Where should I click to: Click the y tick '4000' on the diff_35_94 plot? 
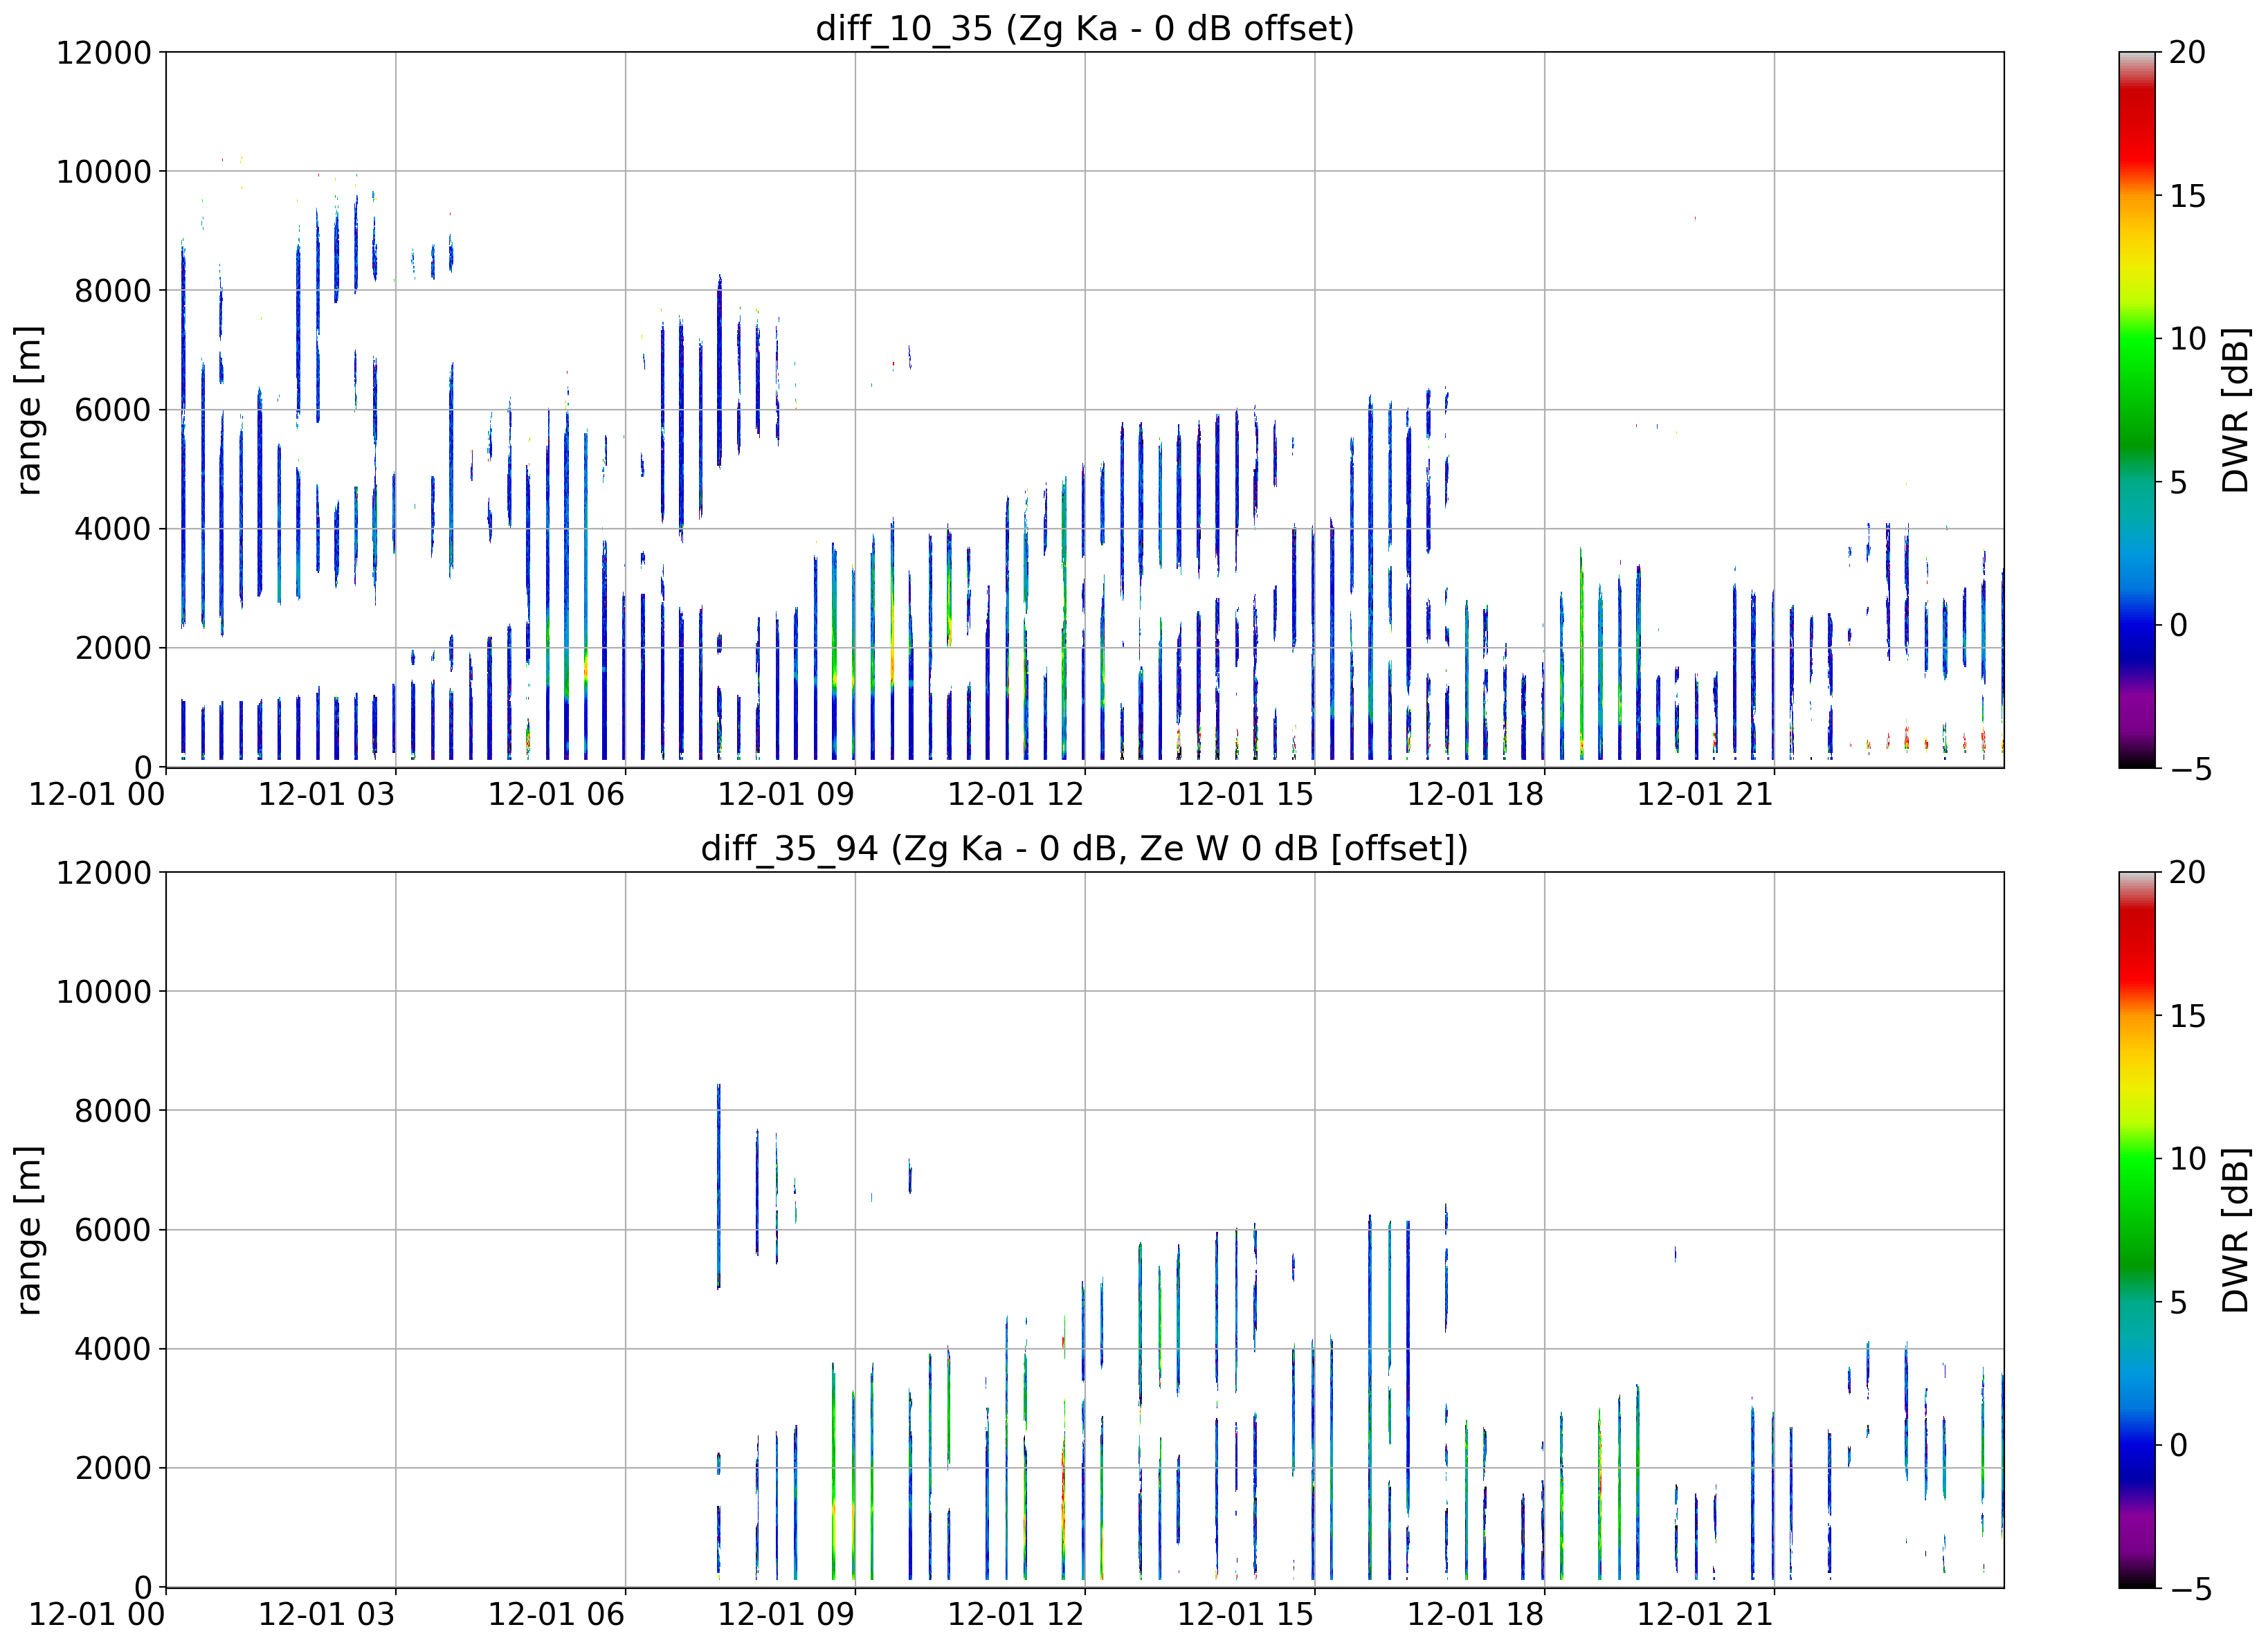pyautogui.click(x=113, y=1349)
